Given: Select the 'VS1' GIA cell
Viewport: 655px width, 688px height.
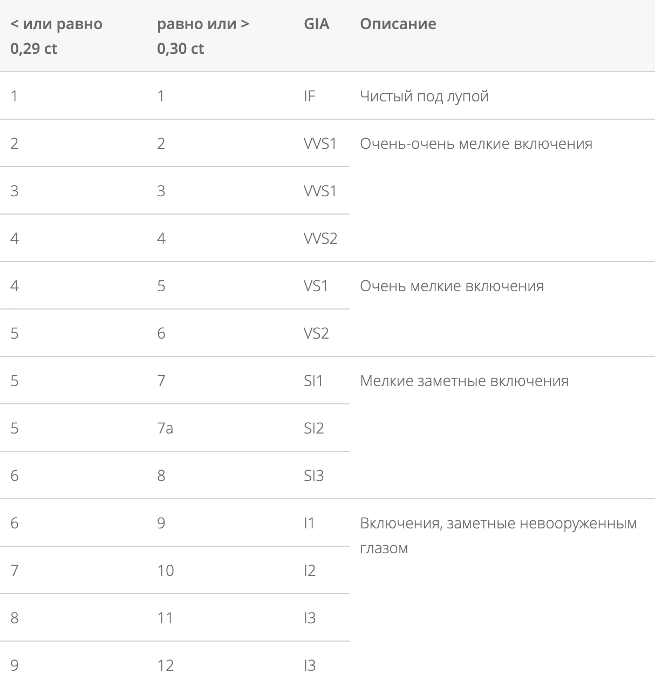Looking at the screenshot, I should click(x=316, y=286).
